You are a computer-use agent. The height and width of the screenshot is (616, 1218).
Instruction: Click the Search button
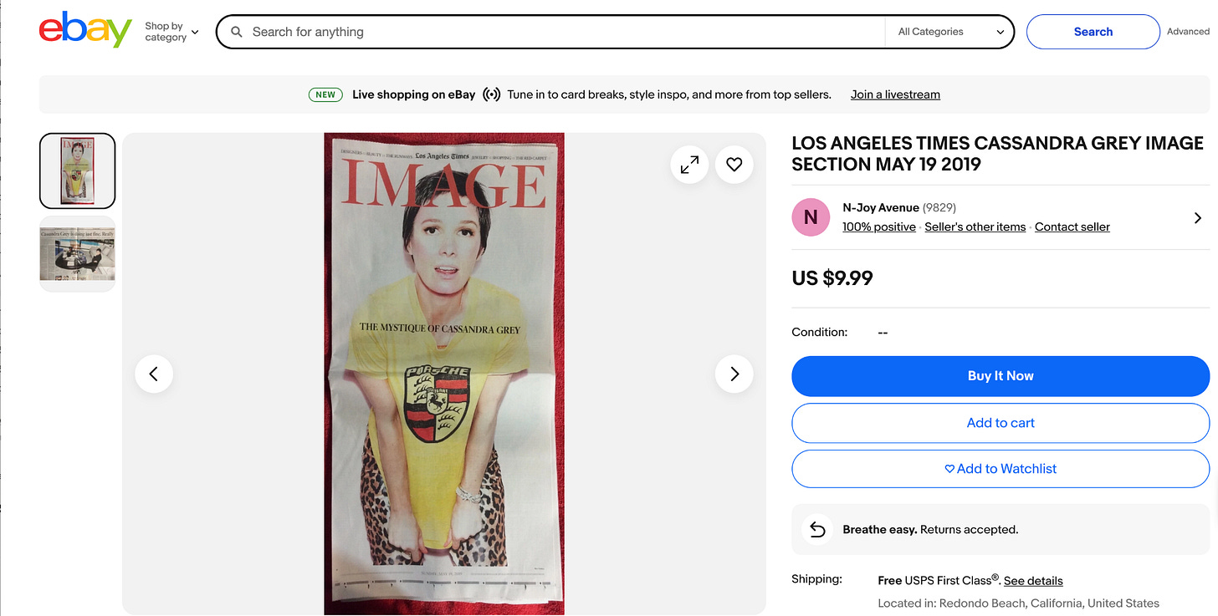coord(1093,32)
